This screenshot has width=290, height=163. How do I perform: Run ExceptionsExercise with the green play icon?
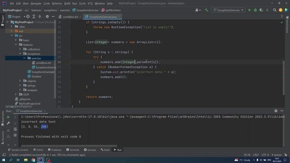250,10
